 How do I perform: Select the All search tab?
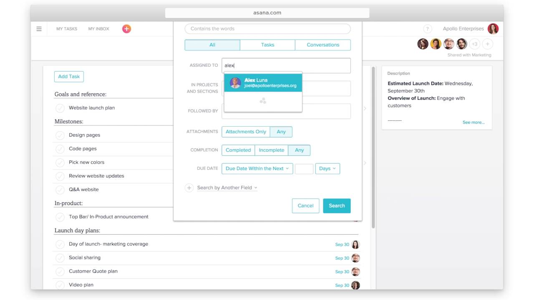coord(212,45)
